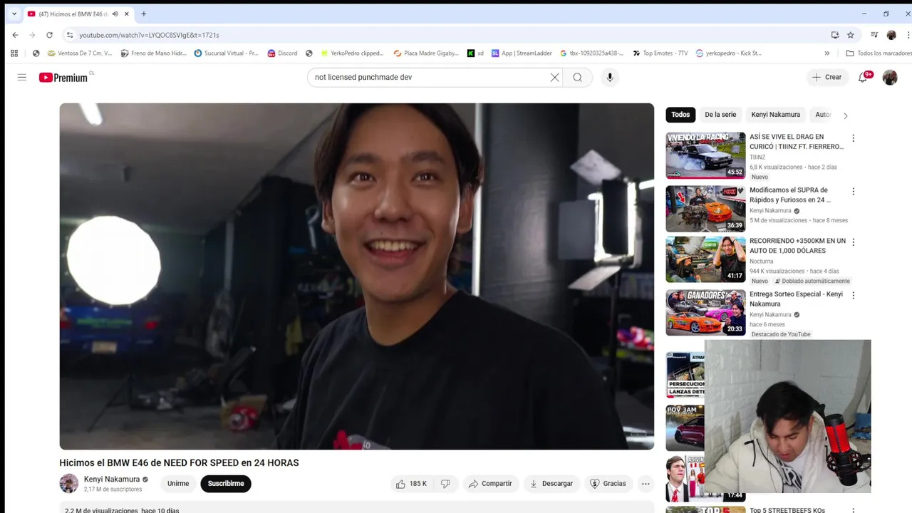Open Placa Madre Gigaby bookmark
Viewport: 912px width, 513px height.
pos(425,53)
